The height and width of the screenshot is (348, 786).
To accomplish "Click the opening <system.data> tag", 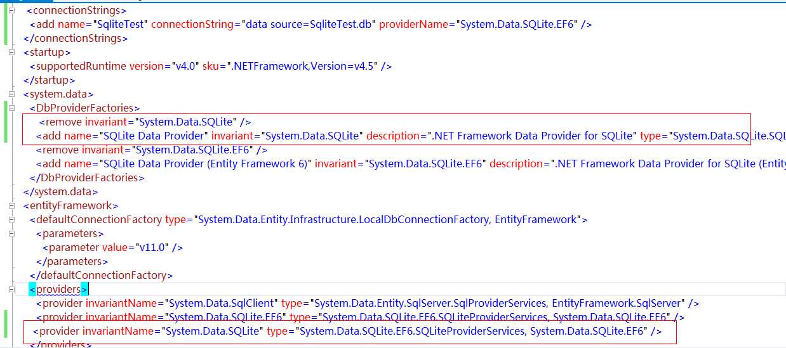I will point(58,94).
